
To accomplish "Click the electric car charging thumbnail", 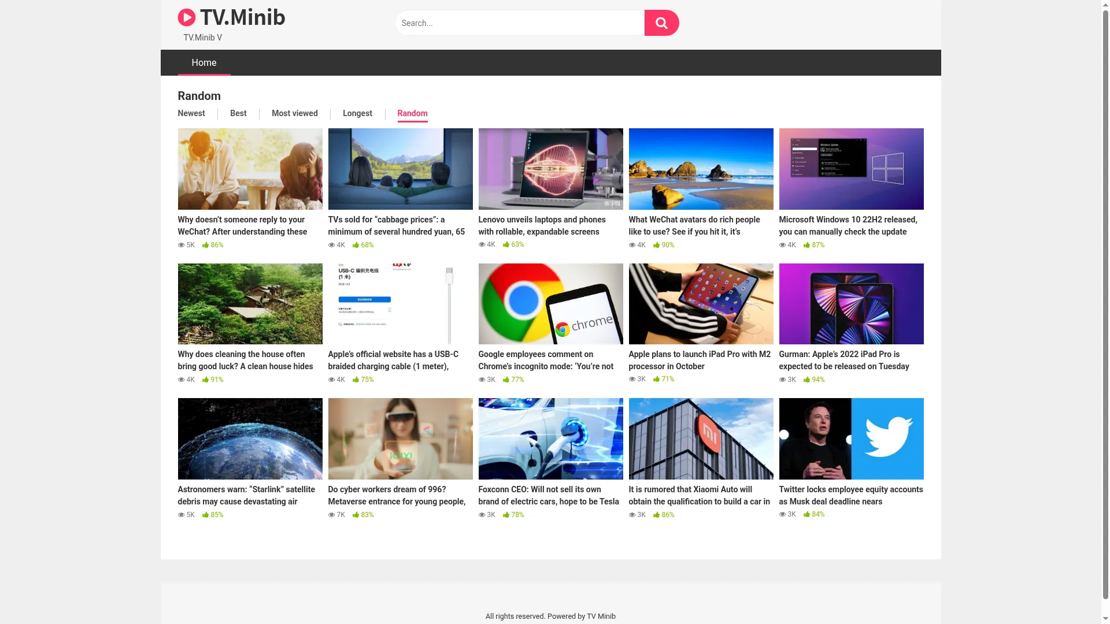I will (550, 439).
